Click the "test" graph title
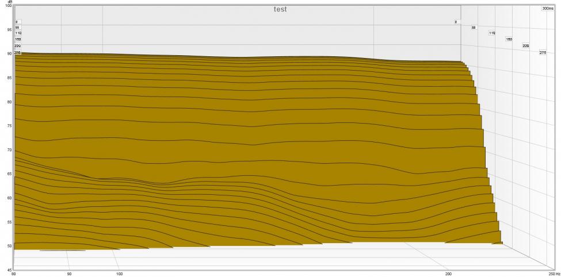Screen dimensions: 561x277 pos(280,10)
